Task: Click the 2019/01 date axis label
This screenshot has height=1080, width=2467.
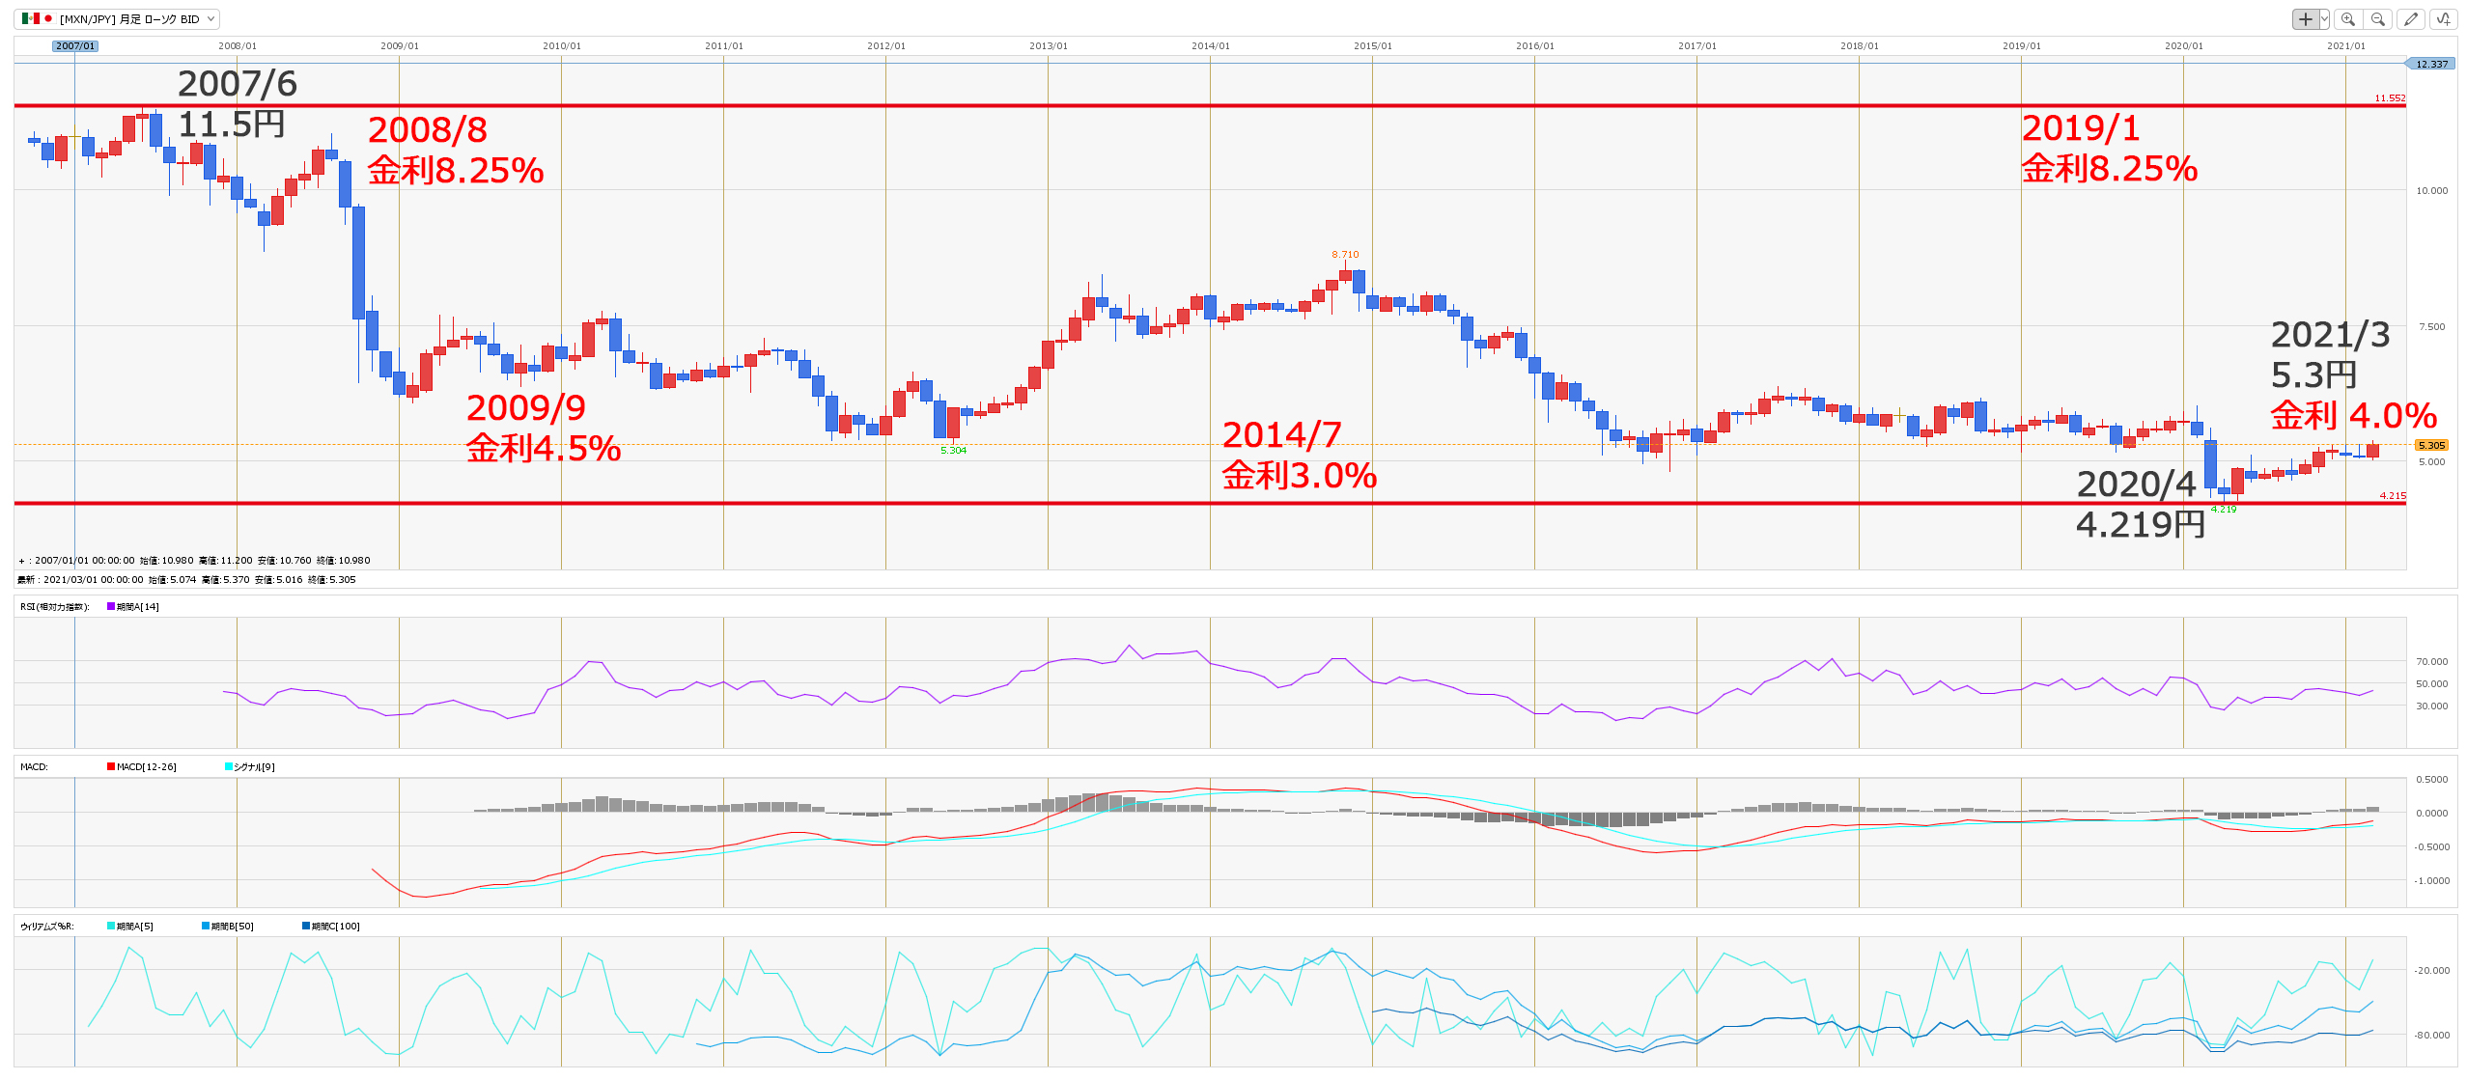Action: pyautogui.click(x=2021, y=45)
